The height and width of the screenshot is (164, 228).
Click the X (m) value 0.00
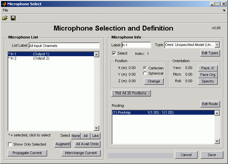pos(132,68)
